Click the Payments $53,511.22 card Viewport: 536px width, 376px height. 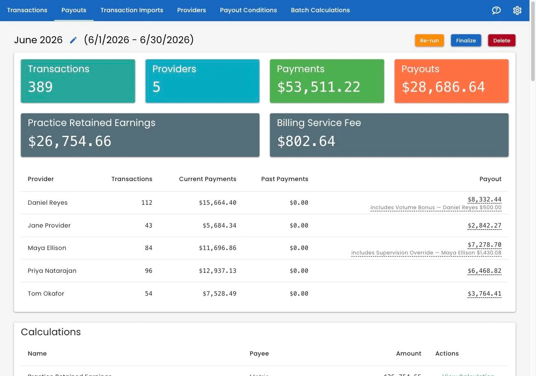point(327,81)
